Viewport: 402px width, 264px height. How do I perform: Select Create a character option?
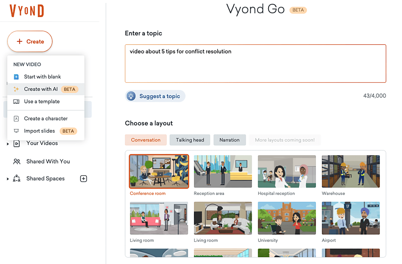46,118
